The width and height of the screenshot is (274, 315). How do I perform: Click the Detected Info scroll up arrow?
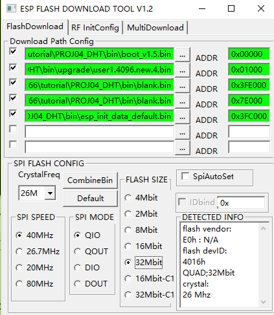pyautogui.click(x=263, y=228)
